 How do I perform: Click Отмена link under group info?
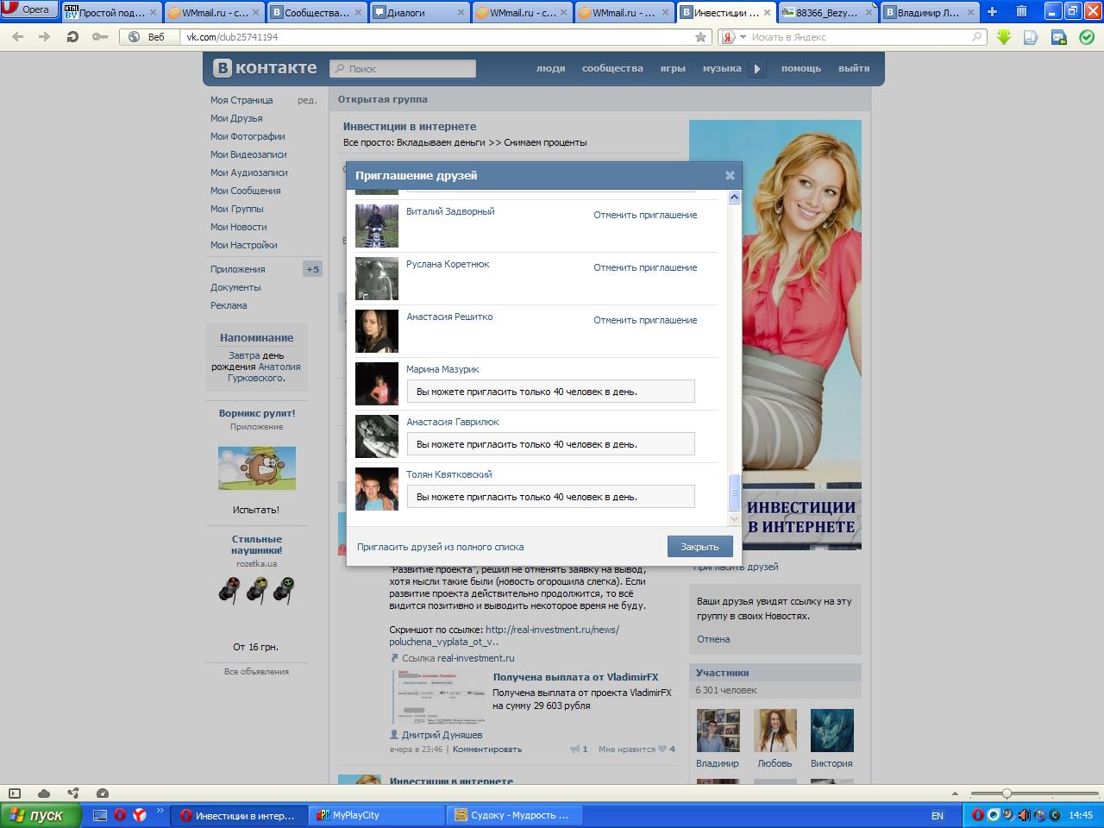tap(713, 639)
